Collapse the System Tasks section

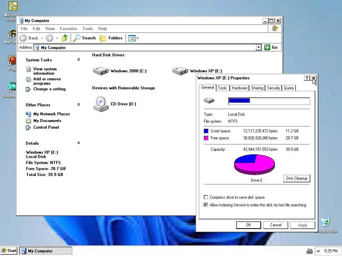pyautogui.click(x=78, y=60)
